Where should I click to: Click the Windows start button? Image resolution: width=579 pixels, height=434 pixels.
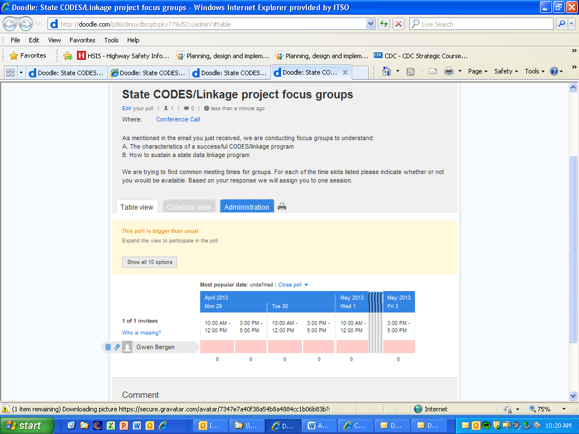coord(26,426)
